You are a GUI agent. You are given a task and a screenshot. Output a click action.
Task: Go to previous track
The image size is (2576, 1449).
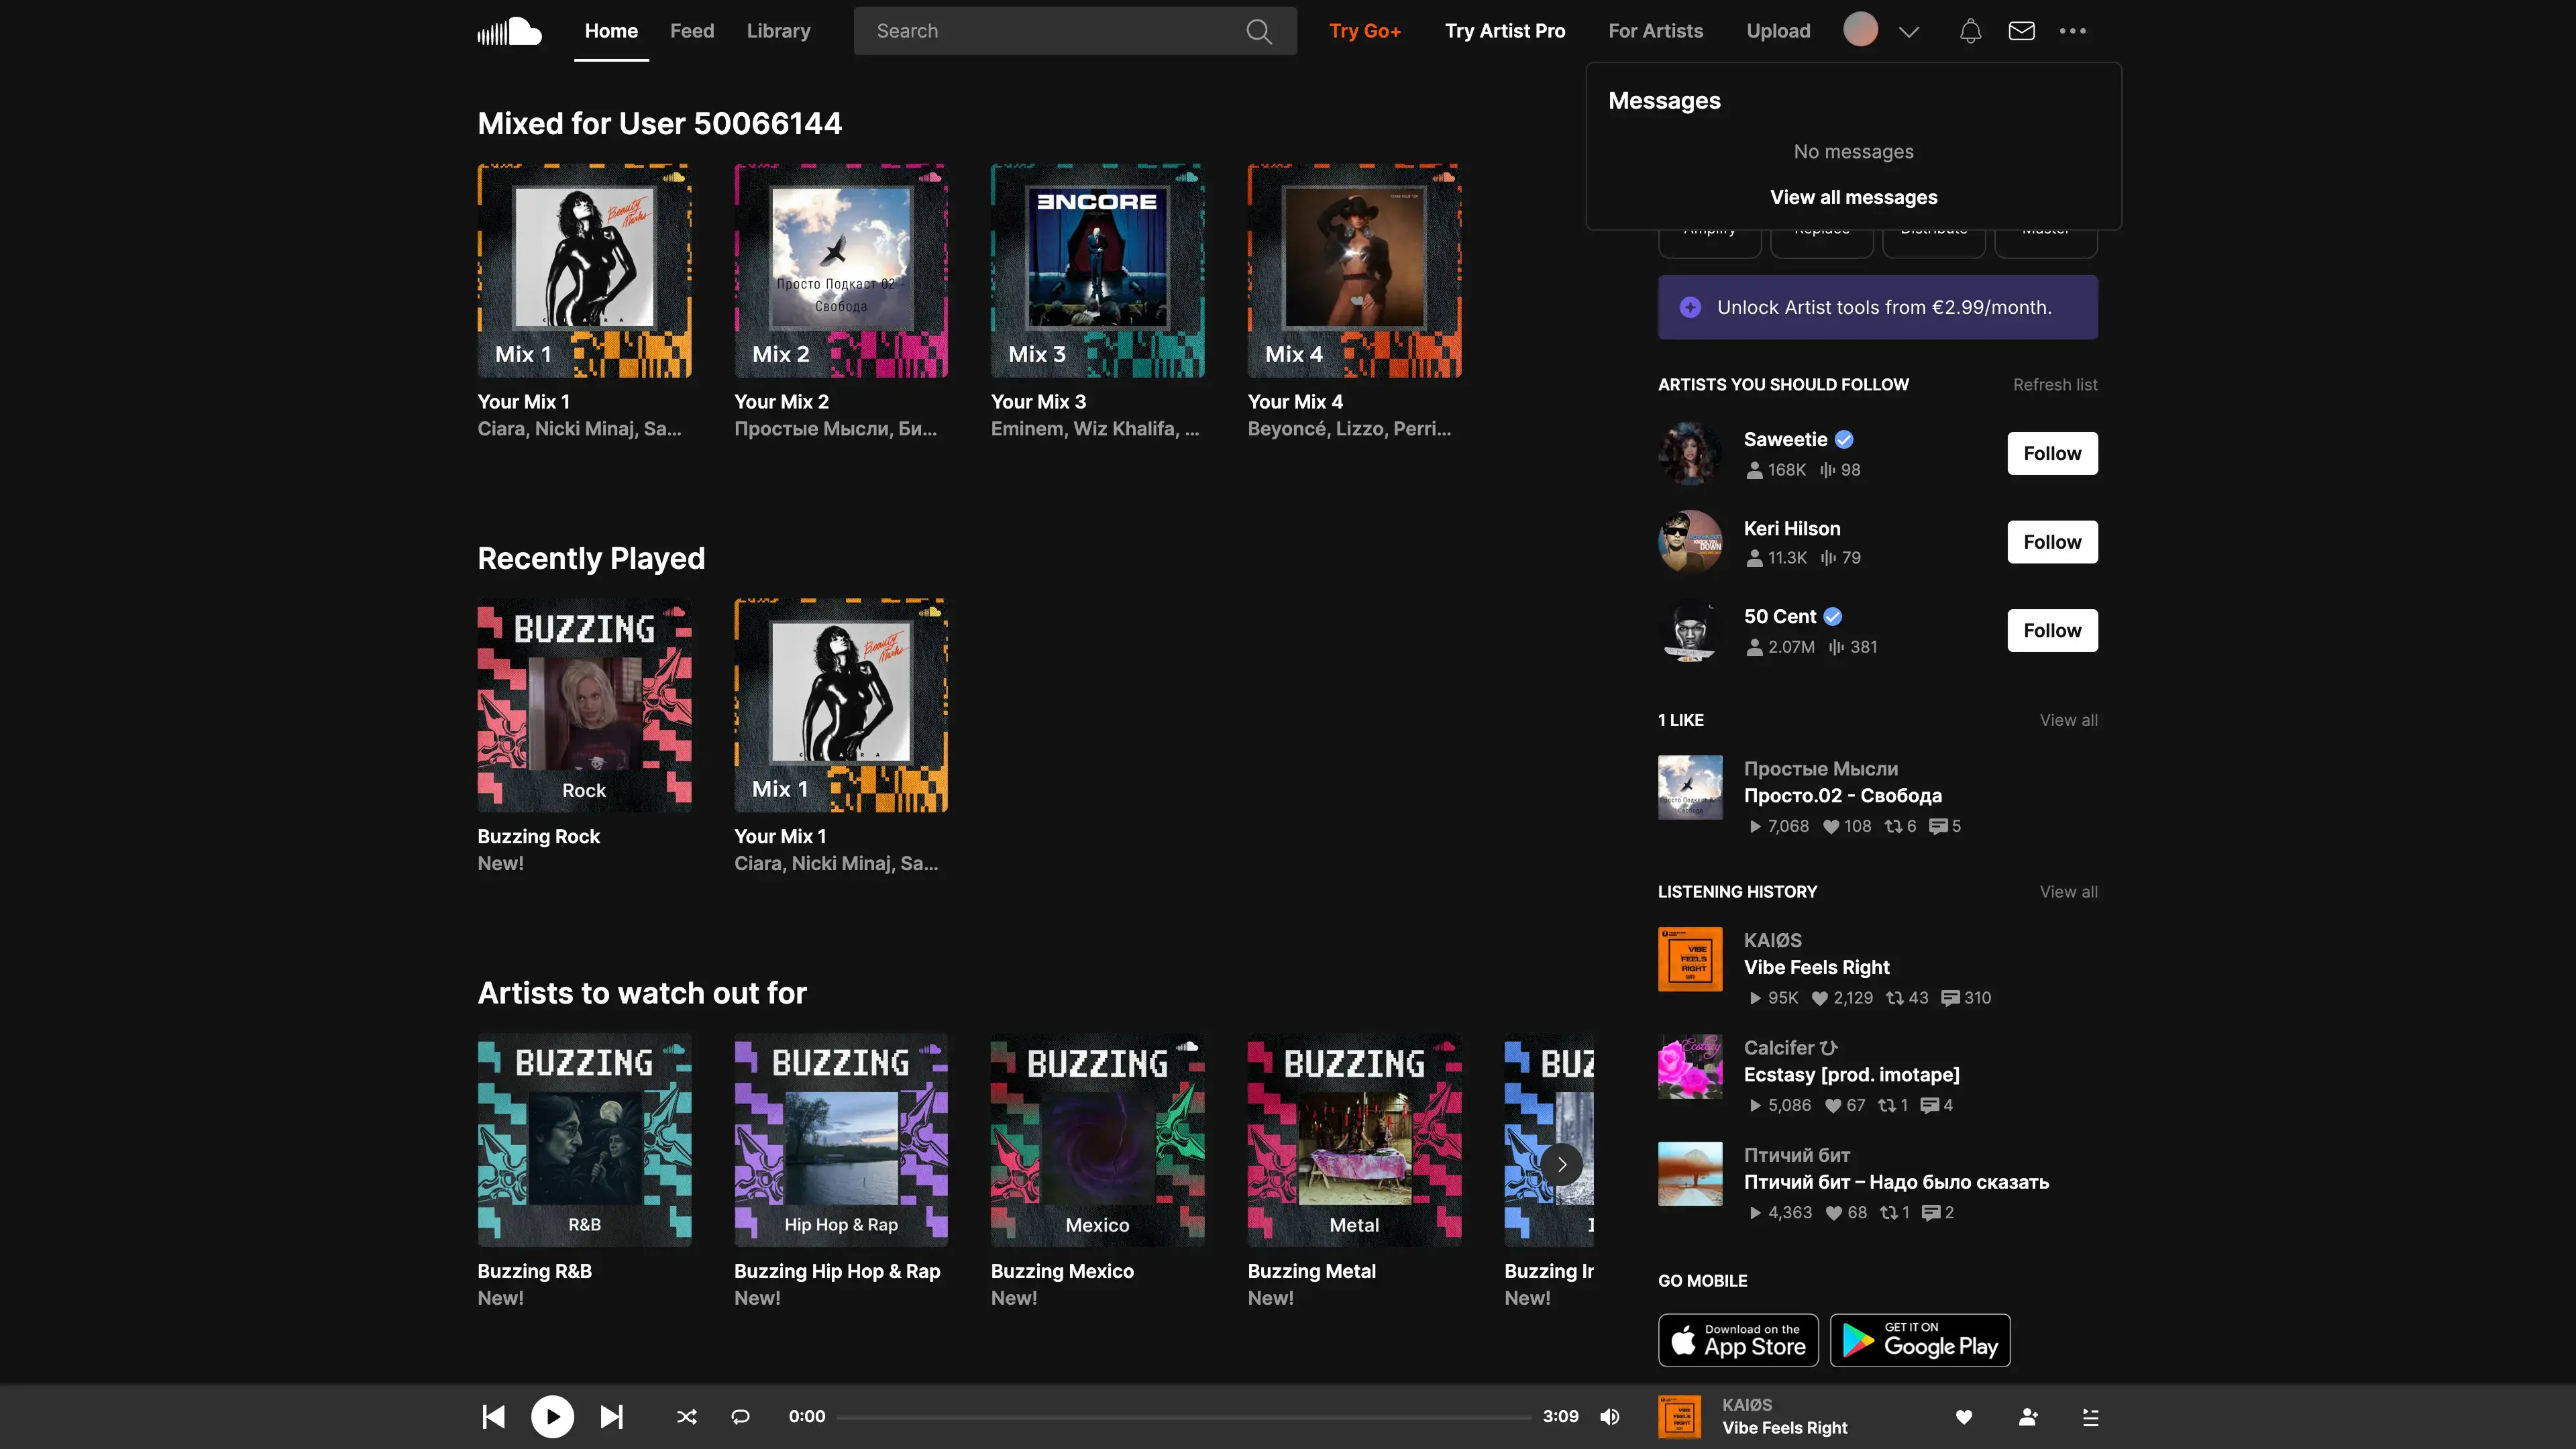click(x=493, y=1416)
